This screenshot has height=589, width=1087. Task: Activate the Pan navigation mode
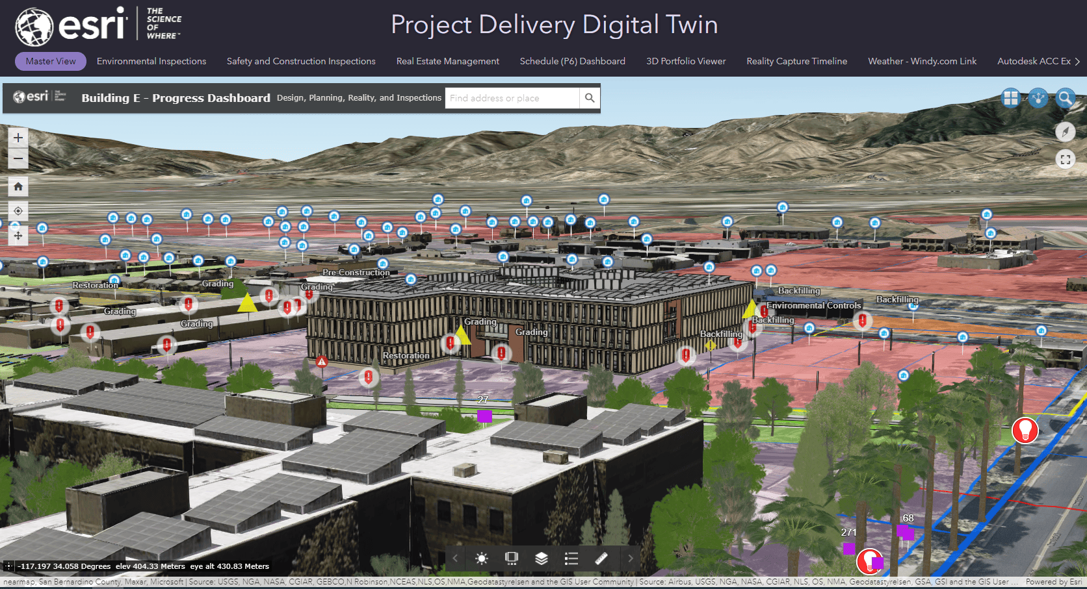18,235
